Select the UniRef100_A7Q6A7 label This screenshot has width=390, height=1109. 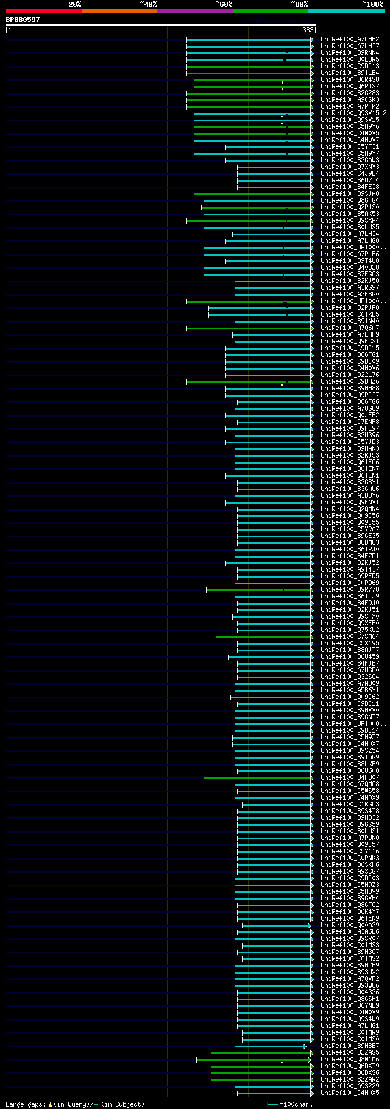click(x=350, y=328)
